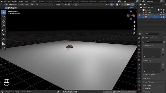Toggle viewport overlays button
Screen dimensions: 166x93
point(117,5)
